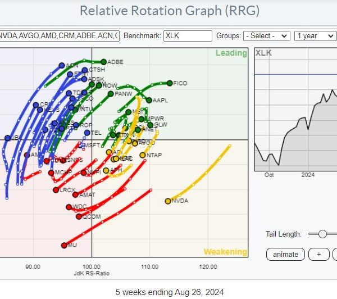
Task: Select the MSFT data point
Action: [81, 146]
